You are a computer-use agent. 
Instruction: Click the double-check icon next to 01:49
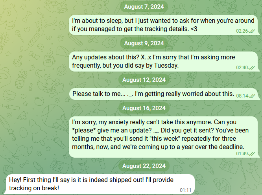point(252,153)
